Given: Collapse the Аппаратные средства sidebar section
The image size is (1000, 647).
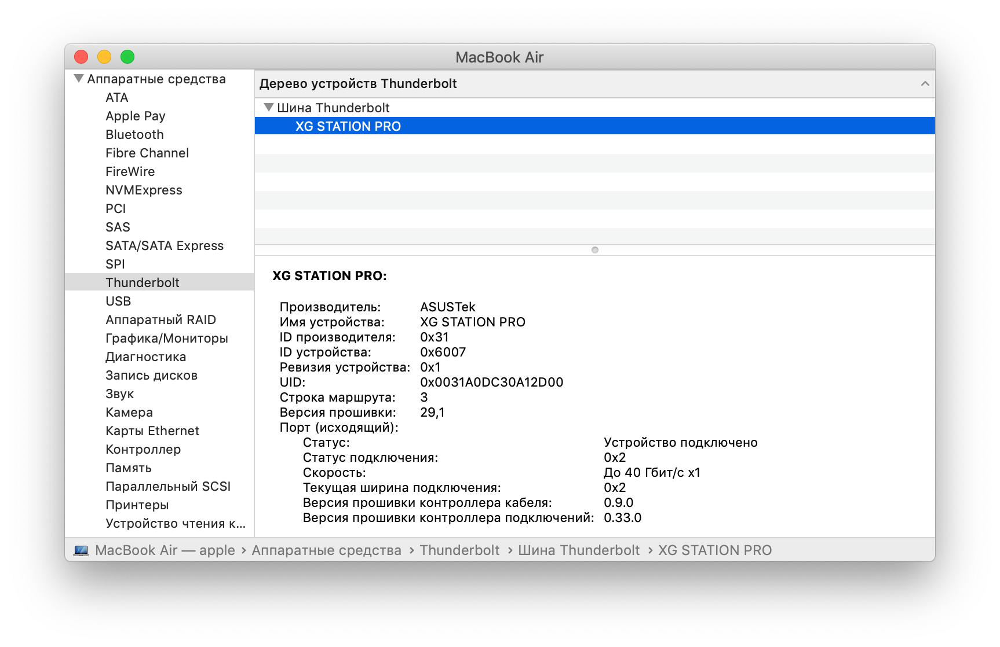Looking at the screenshot, I should click(x=79, y=79).
